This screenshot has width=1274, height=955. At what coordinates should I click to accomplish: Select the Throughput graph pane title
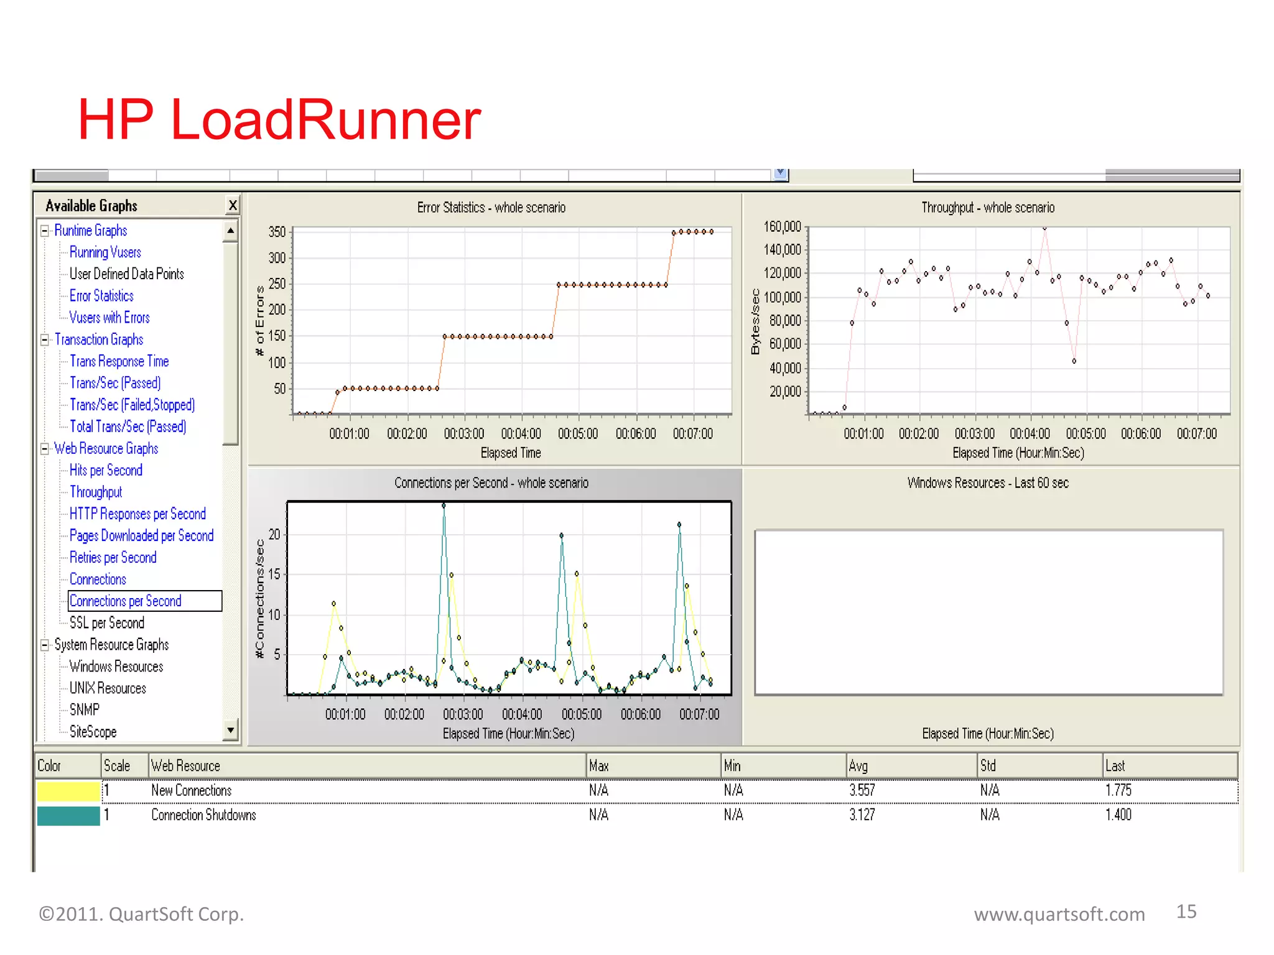pyautogui.click(x=988, y=208)
